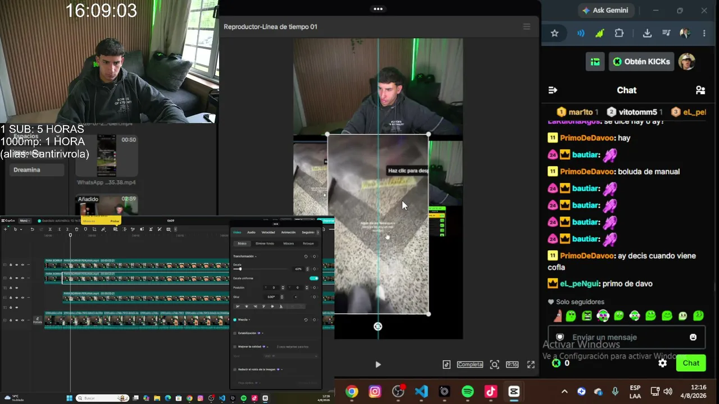
Task: Align clip right in the Básico panel
Action: coord(255,306)
